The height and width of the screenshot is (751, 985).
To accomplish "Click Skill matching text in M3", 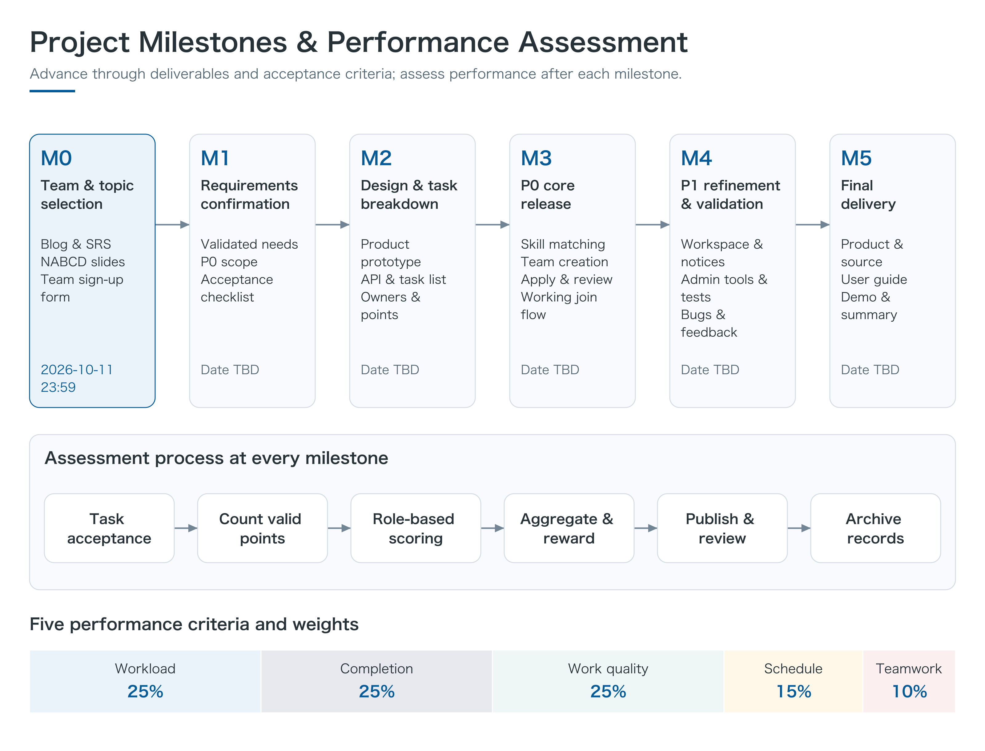I will (563, 244).
